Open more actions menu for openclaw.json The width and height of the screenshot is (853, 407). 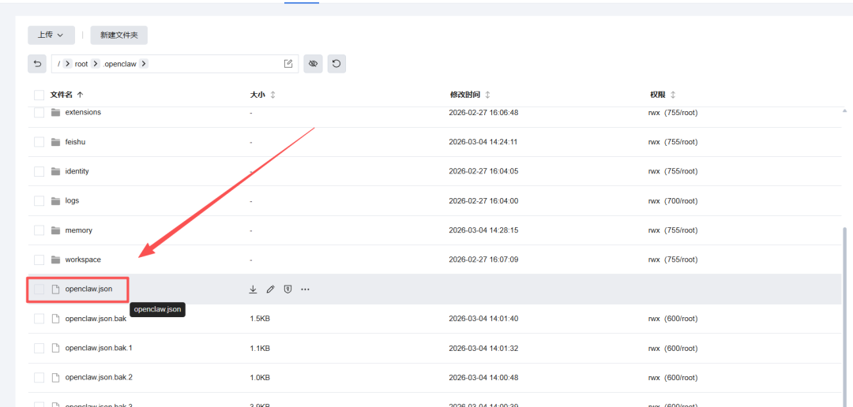pyautogui.click(x=305, y=289)
